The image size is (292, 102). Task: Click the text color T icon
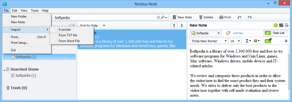click(x=247, y=41)
